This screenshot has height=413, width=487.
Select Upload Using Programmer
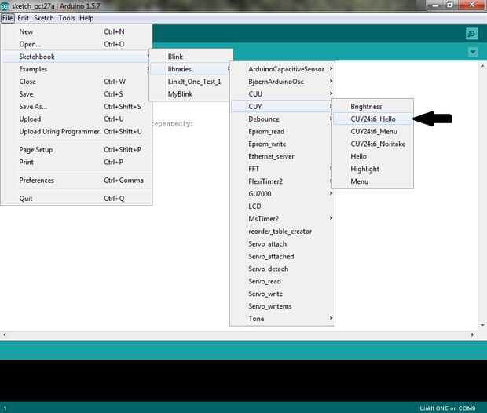coord(76,132)
